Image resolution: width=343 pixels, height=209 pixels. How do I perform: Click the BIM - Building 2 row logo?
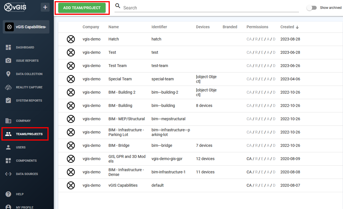(x=71, y=92)
